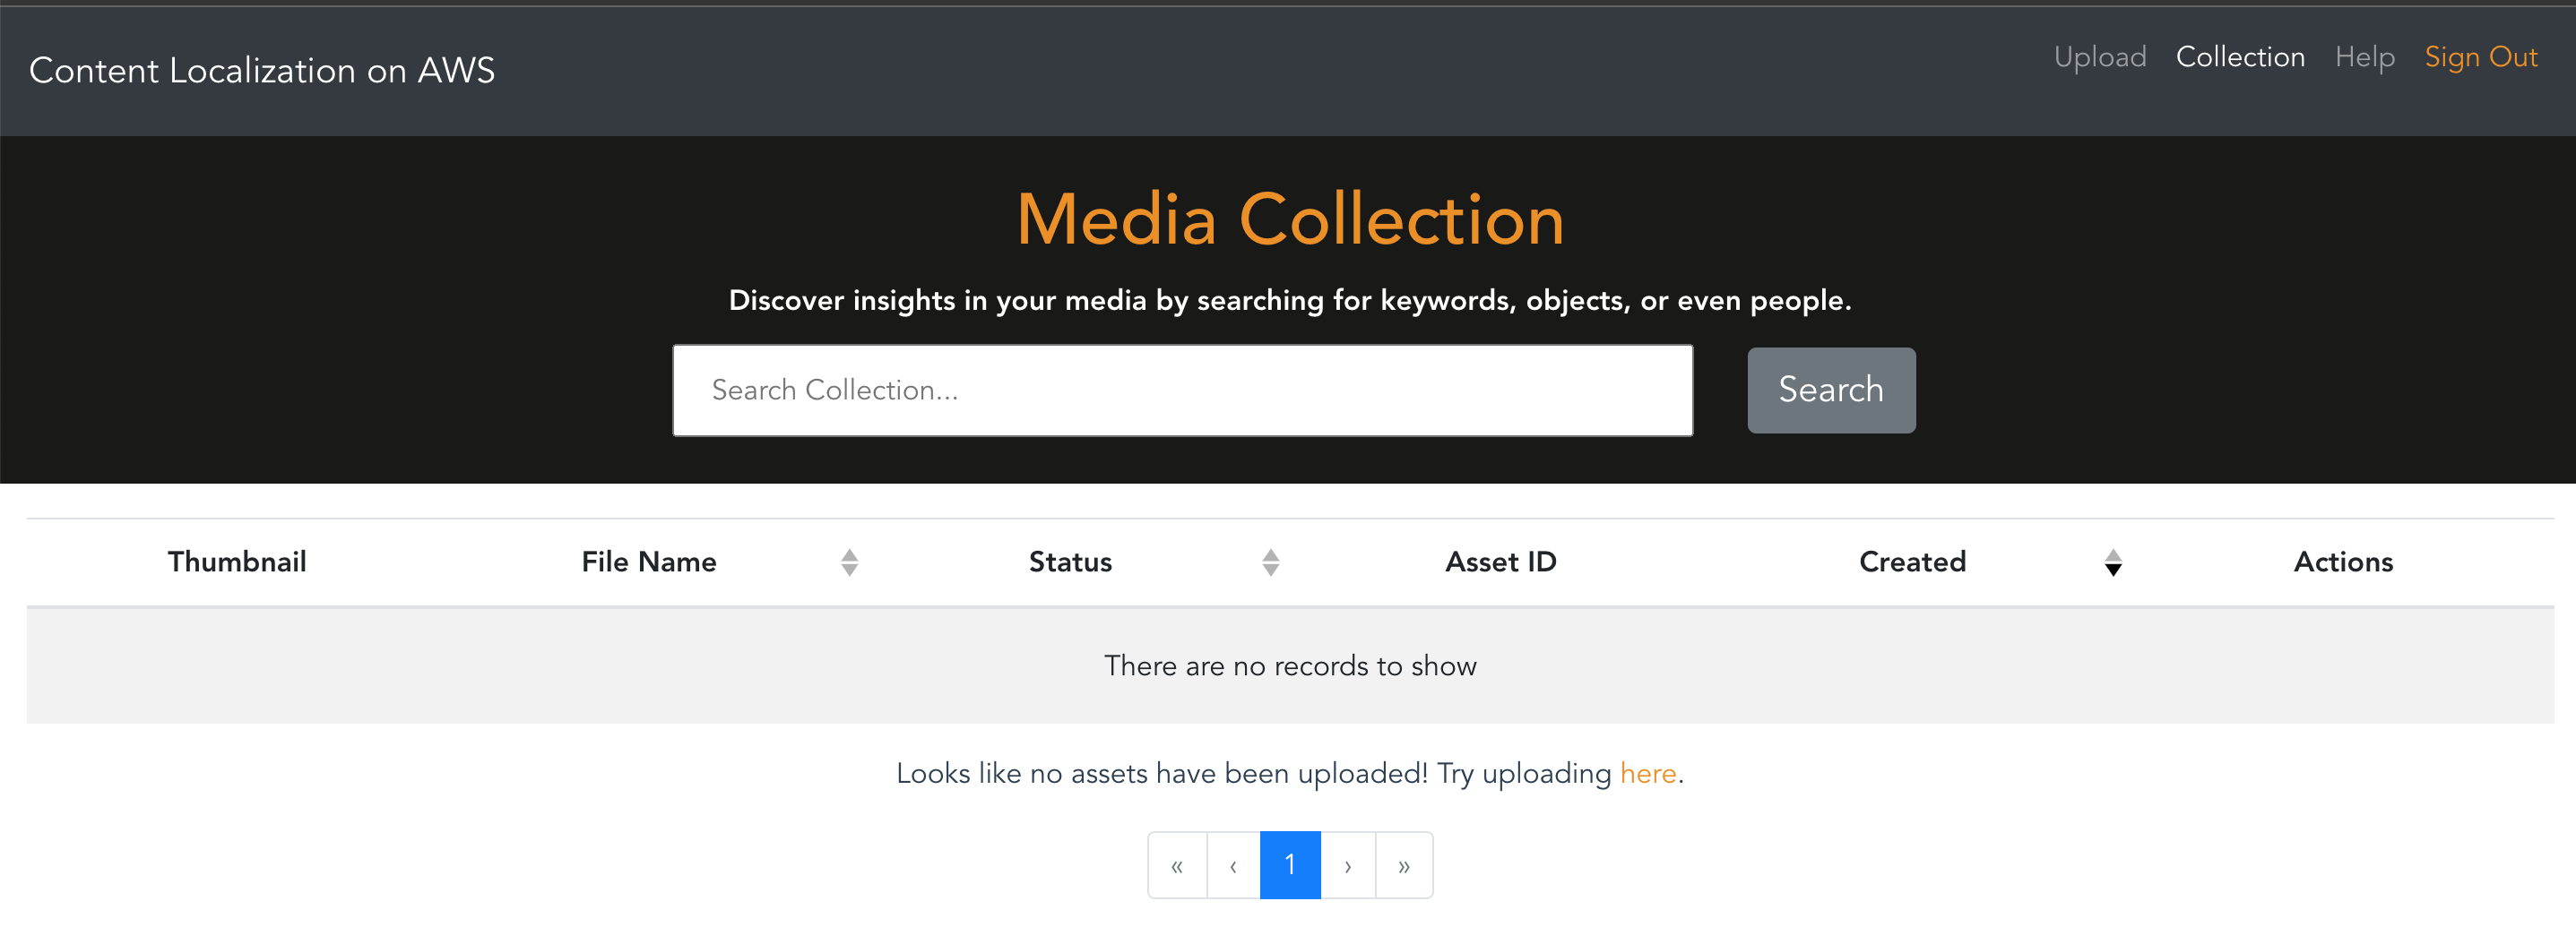The image size is (2576, 944).
Task: Sort the table by File Name arrows
Action: tap(849, 562)
